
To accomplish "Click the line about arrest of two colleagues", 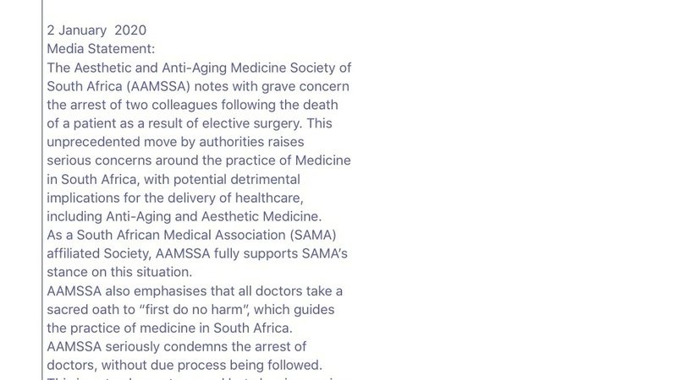I will 192,105.
